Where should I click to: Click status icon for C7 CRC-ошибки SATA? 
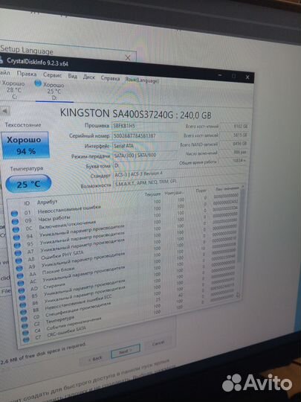coord(26,339)
